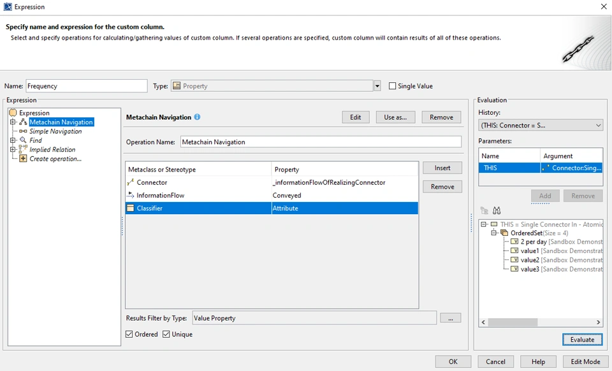Click the Classifier row icon in table
This screenshot has height=371, width=612.
click(131, 208)
